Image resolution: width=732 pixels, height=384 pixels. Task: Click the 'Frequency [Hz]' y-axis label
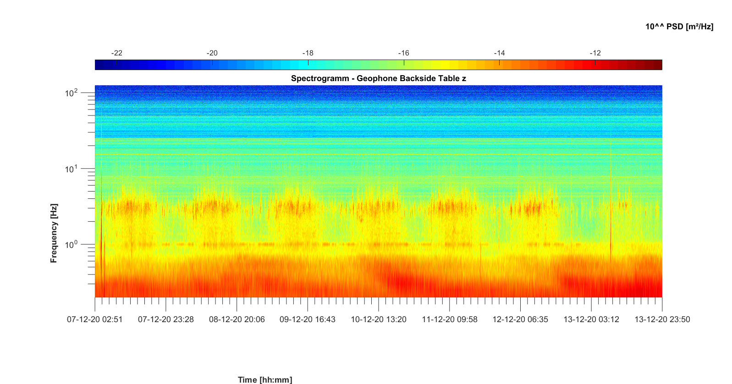point(54,233)
